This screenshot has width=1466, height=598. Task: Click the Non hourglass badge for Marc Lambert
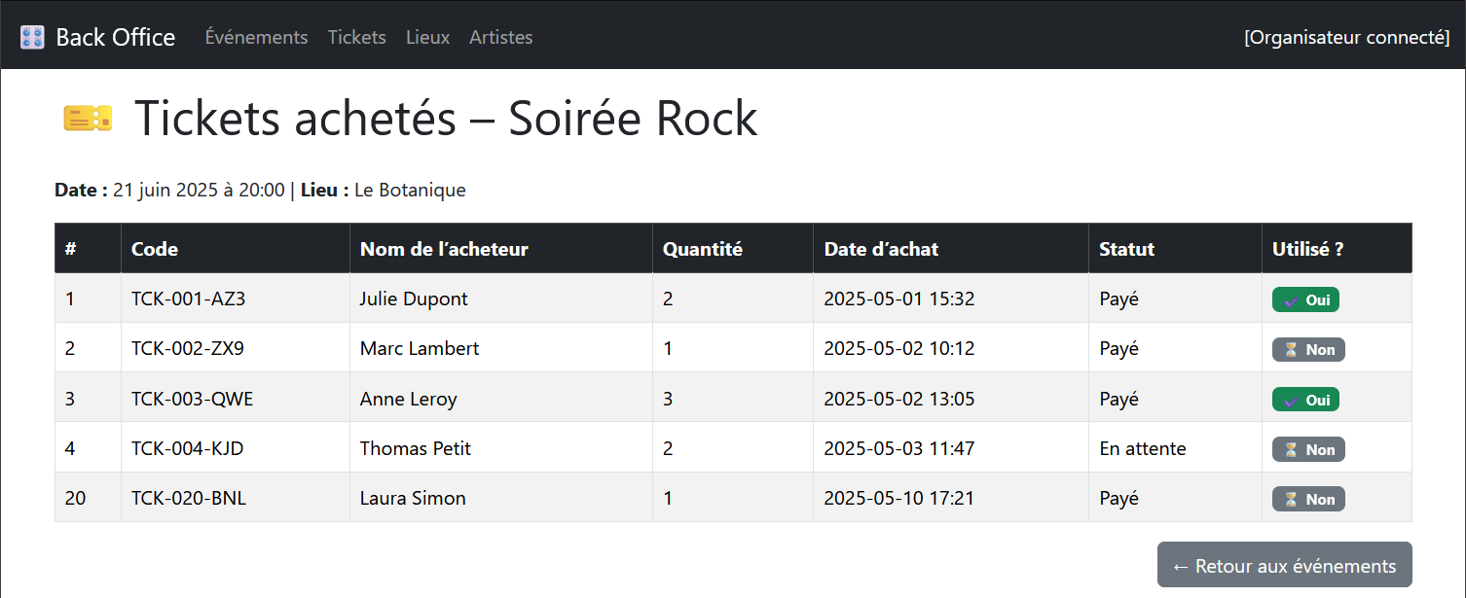coord(1308,350)
